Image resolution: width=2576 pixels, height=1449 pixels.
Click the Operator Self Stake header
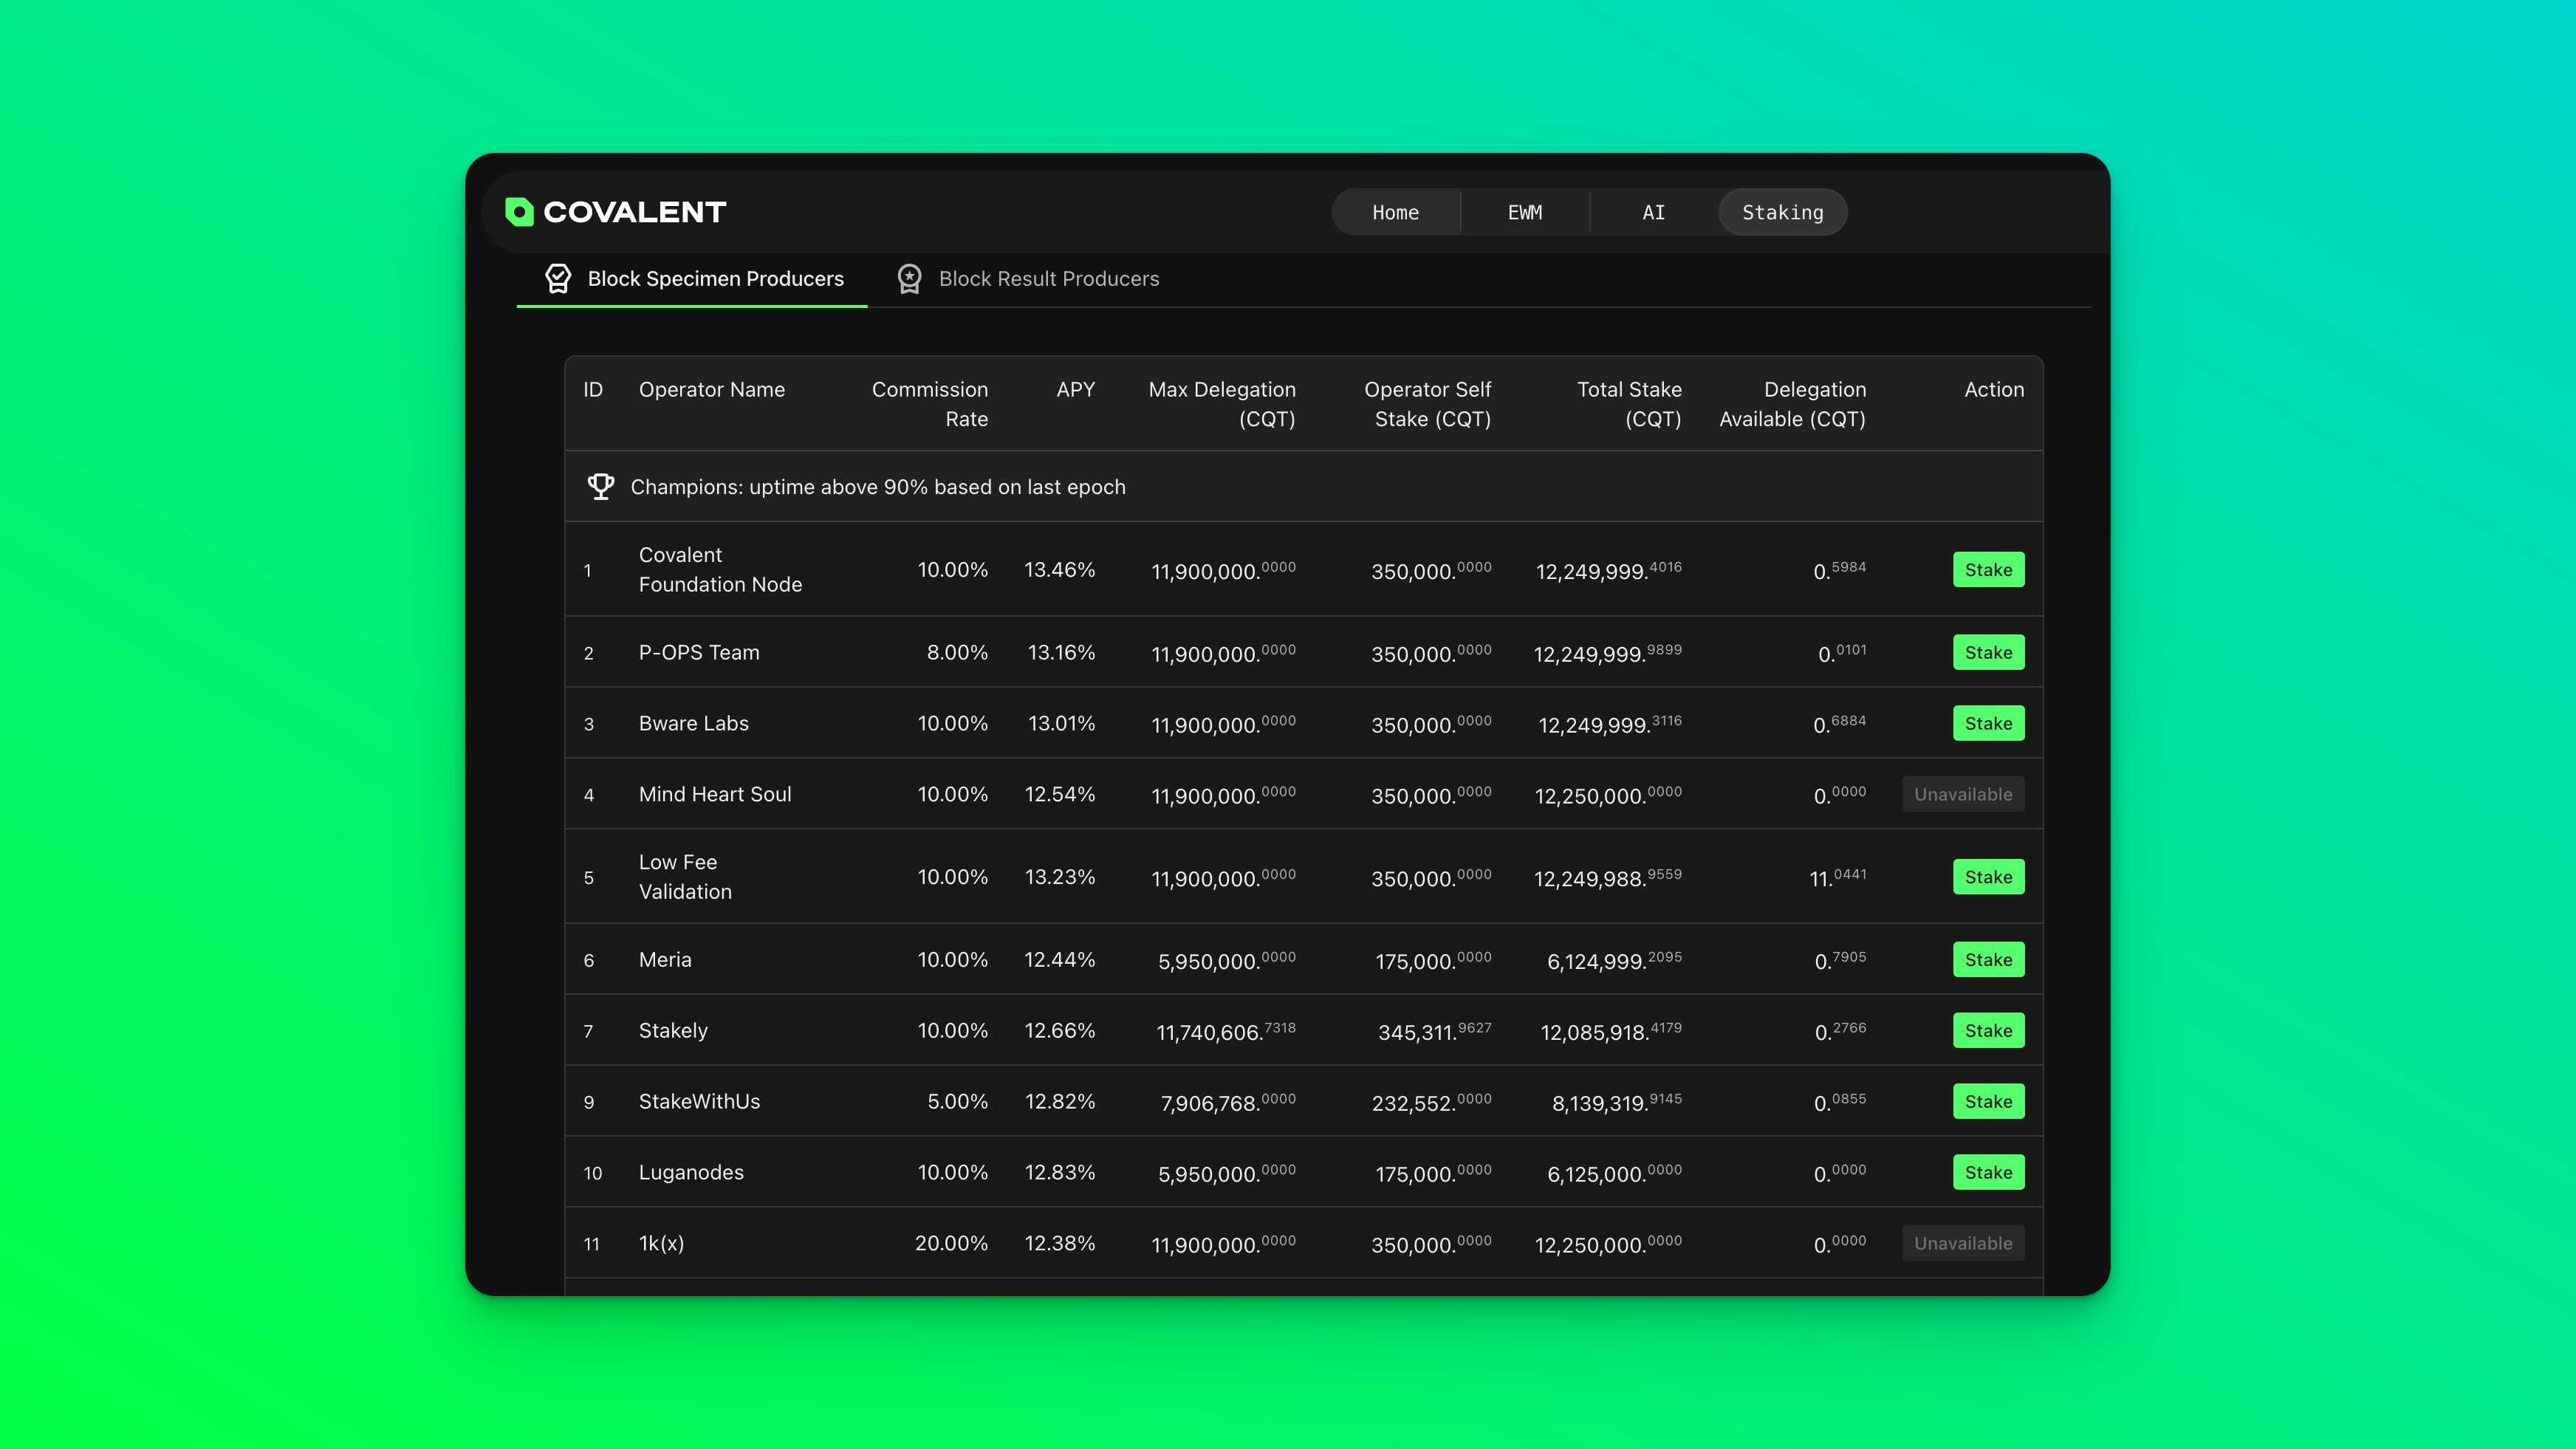click(1427, 404)
